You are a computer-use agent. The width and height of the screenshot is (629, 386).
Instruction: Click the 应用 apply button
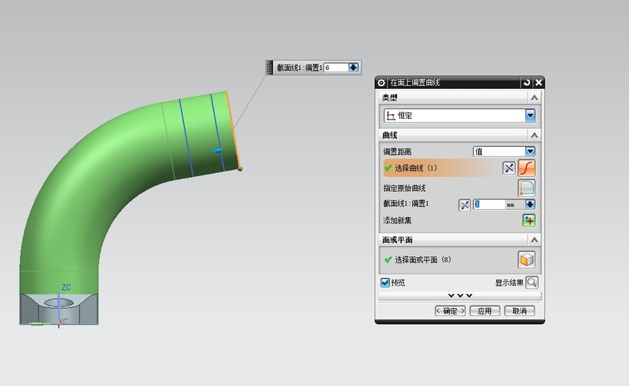pyautogui.click(x=484, y=311)
